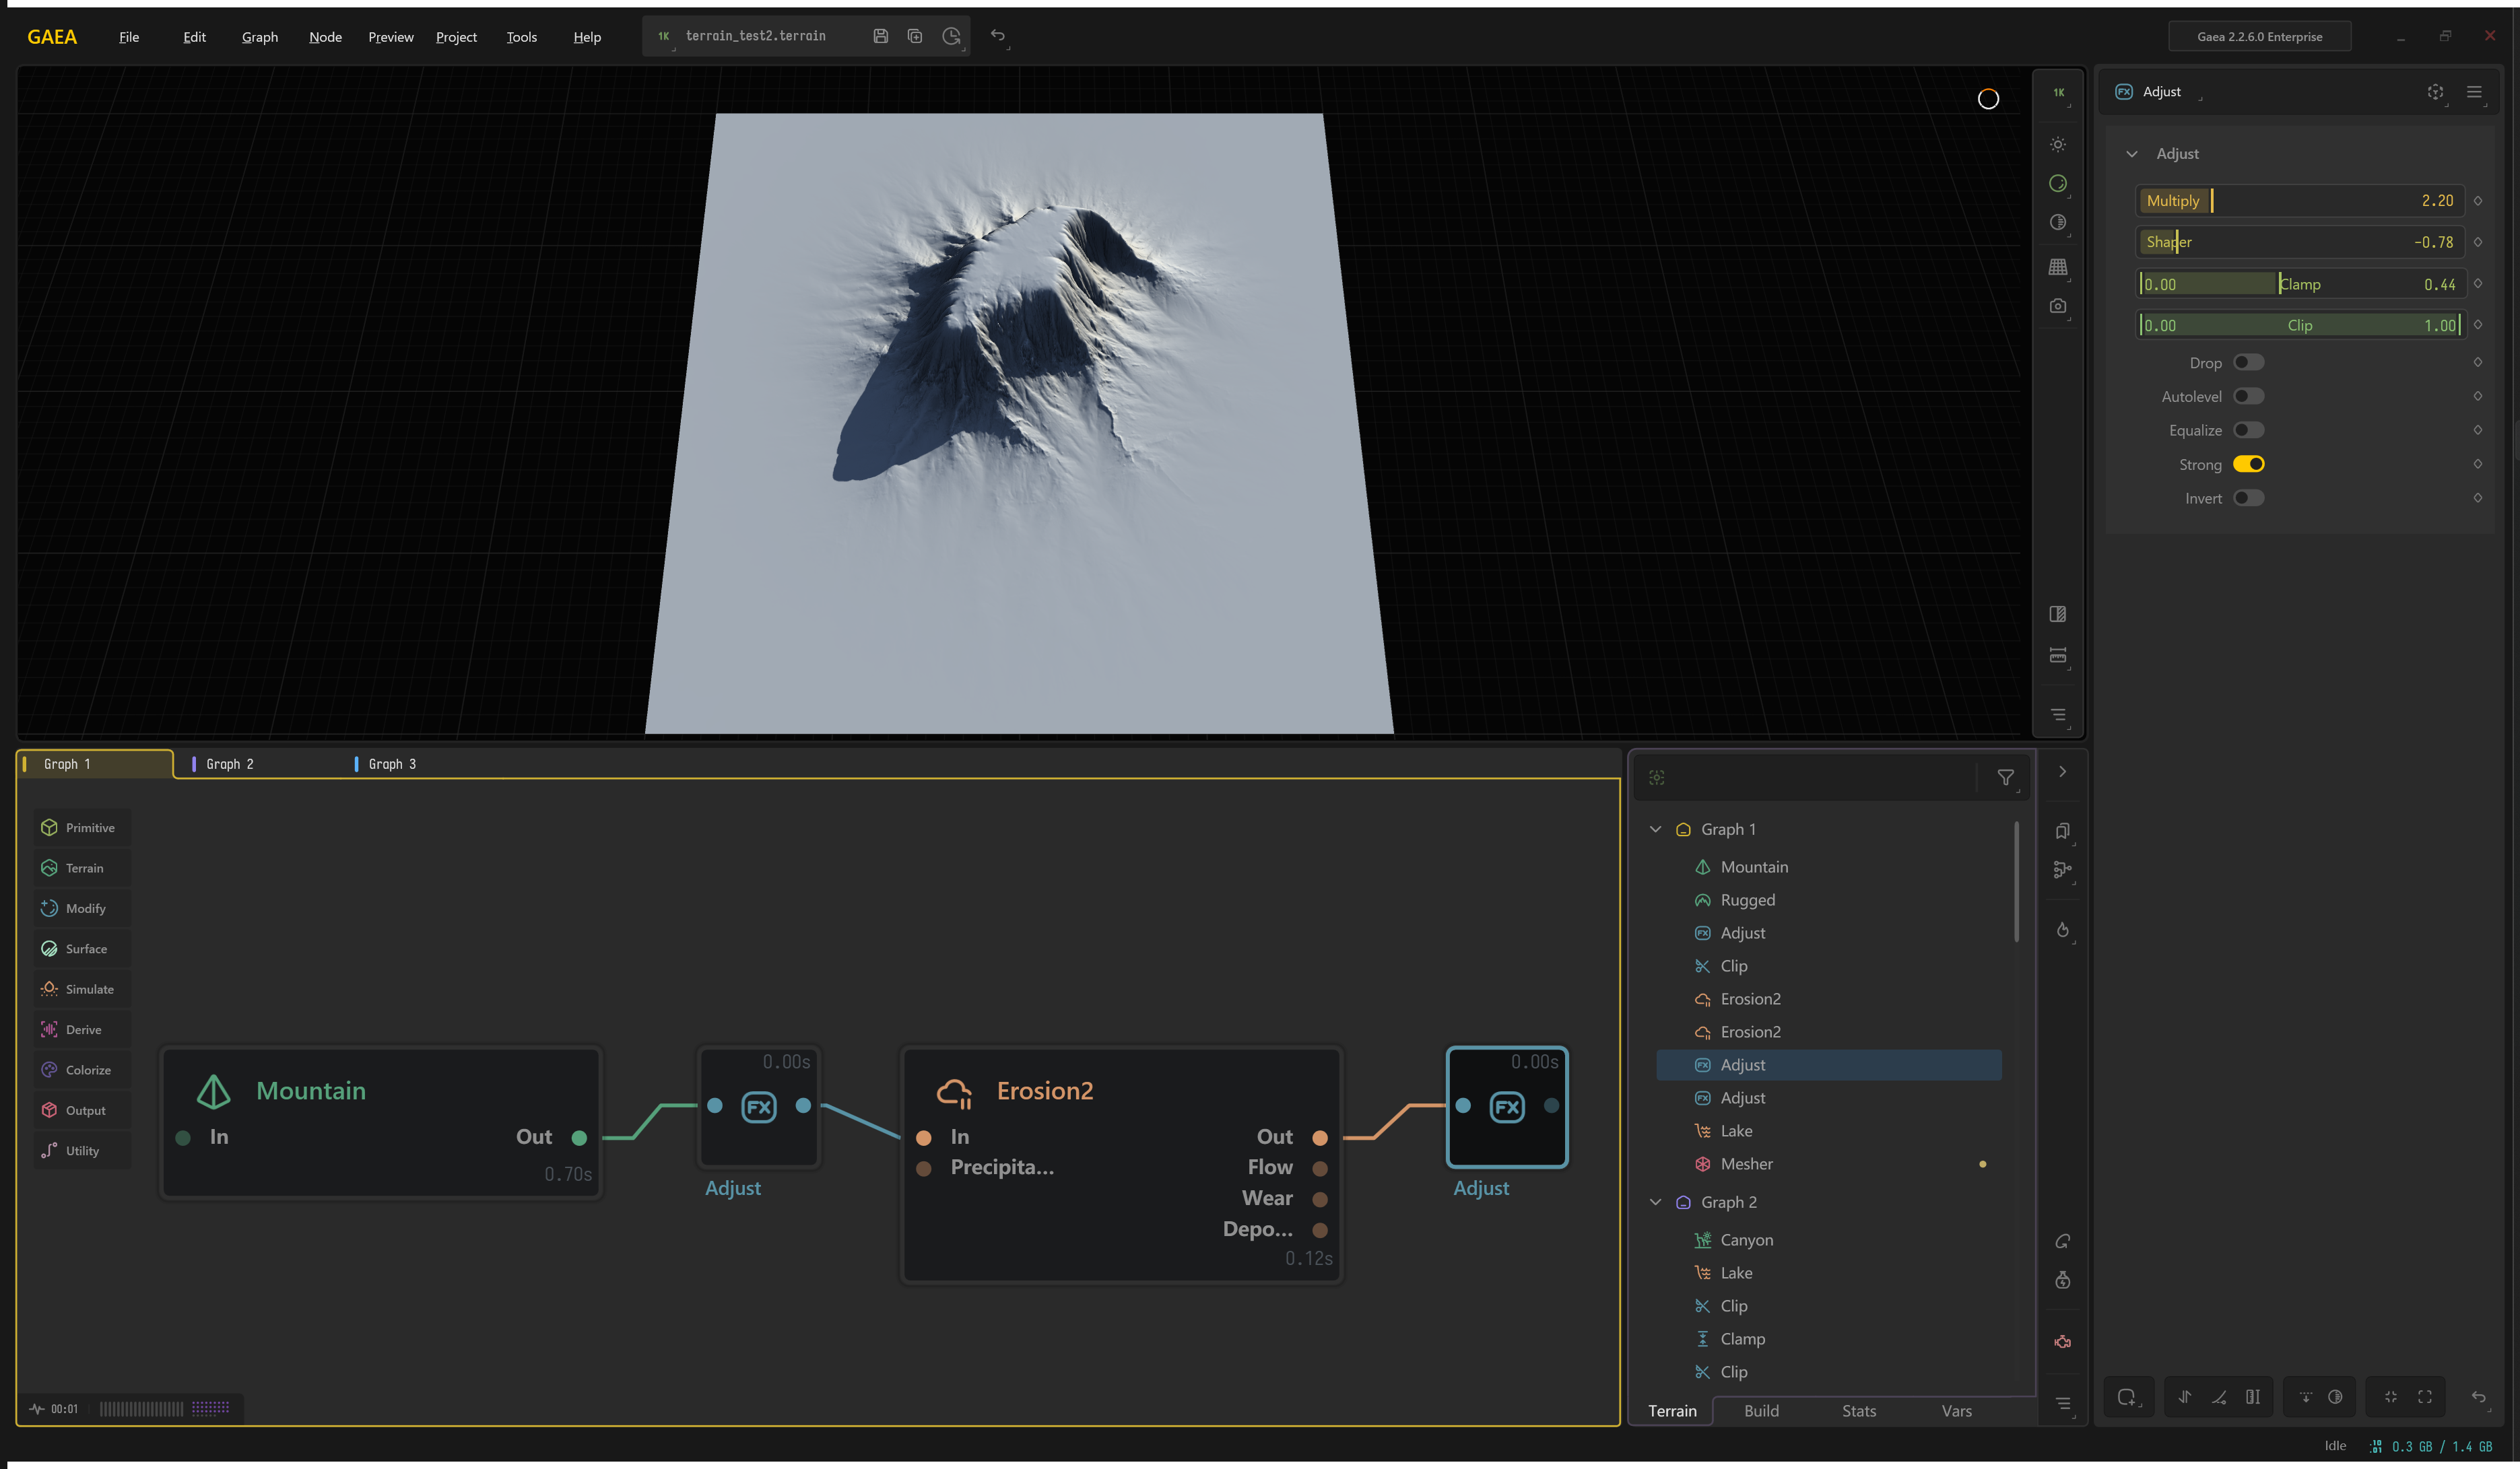The image size is (2520, 1469).
Task: Click the undo arrow icon beside filename
Action: click(997, 36)
